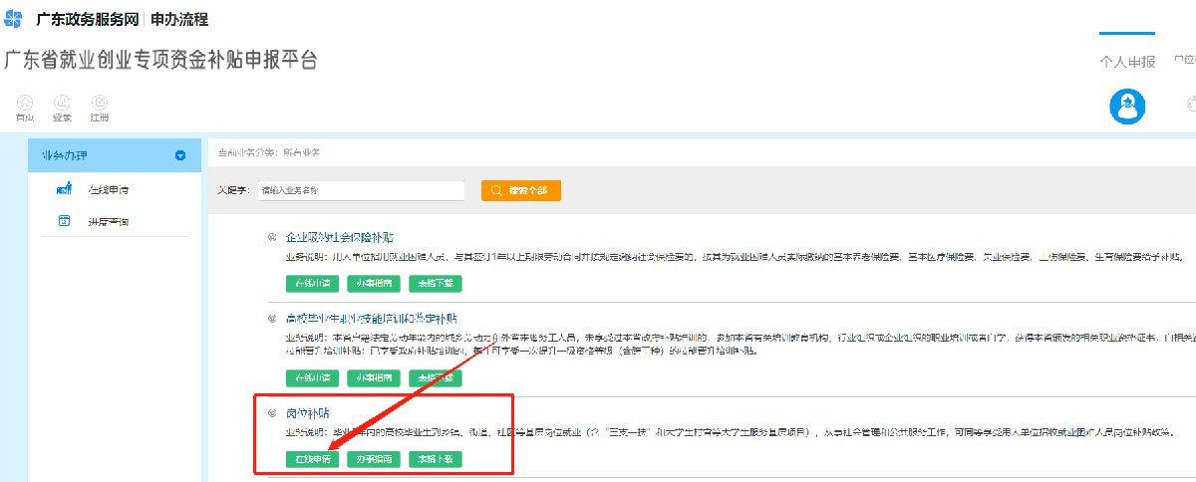Open 进度查询 in the sidebar
The height and width of the screenshot is (482, 1196).
point(108,222)
